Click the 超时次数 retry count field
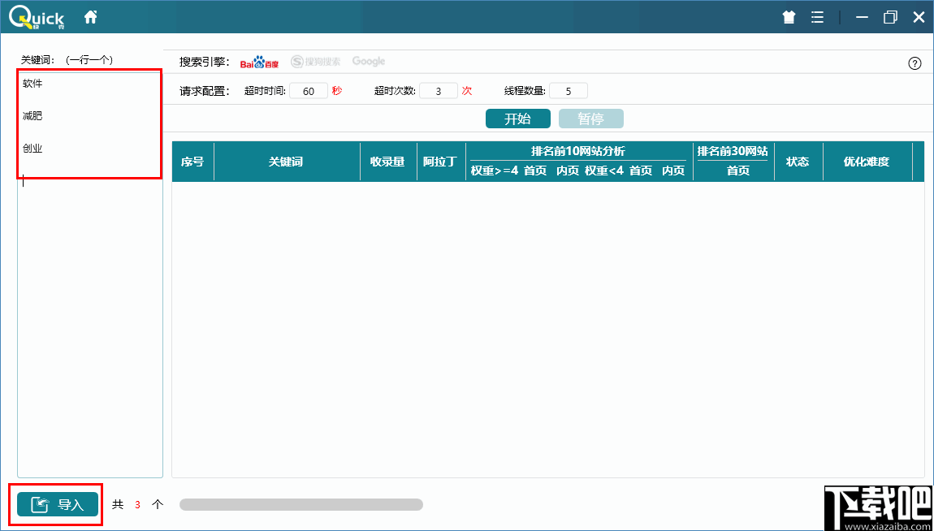 coord(438,91)
